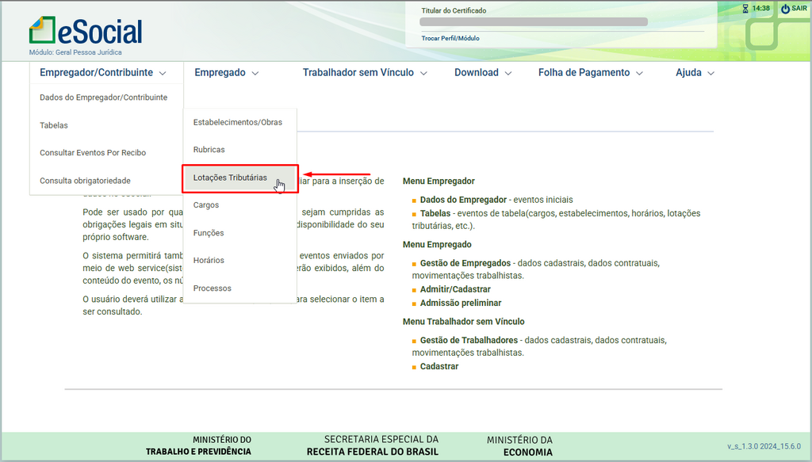
Task: Open the Admitir/Cadastrar link
Action: (x=455, y=289)
